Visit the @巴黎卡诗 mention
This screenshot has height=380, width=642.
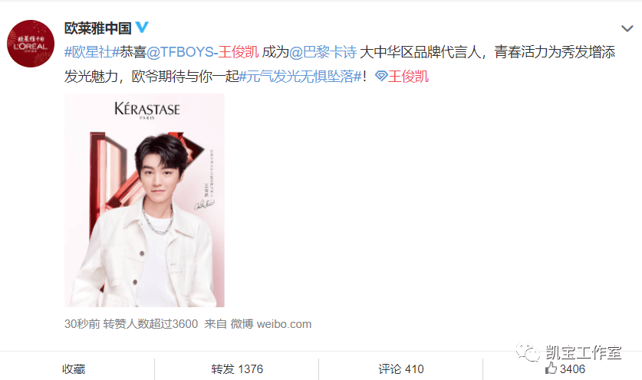tap(323, 52)
